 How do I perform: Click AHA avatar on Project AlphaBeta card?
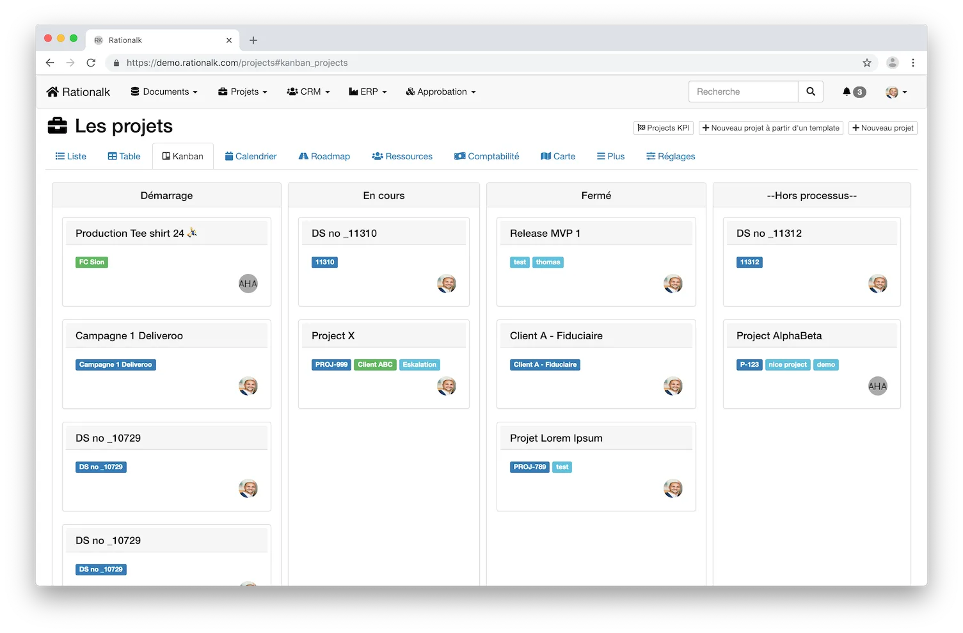point(878,386)
